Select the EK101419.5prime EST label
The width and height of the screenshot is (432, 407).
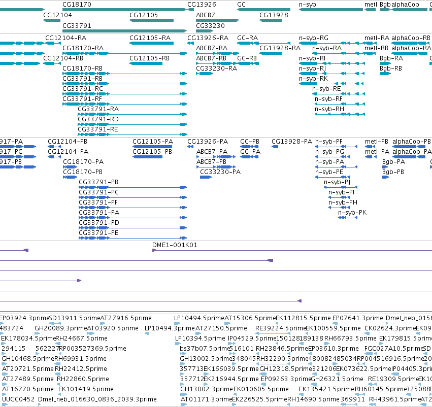click(x=86, y=389)
